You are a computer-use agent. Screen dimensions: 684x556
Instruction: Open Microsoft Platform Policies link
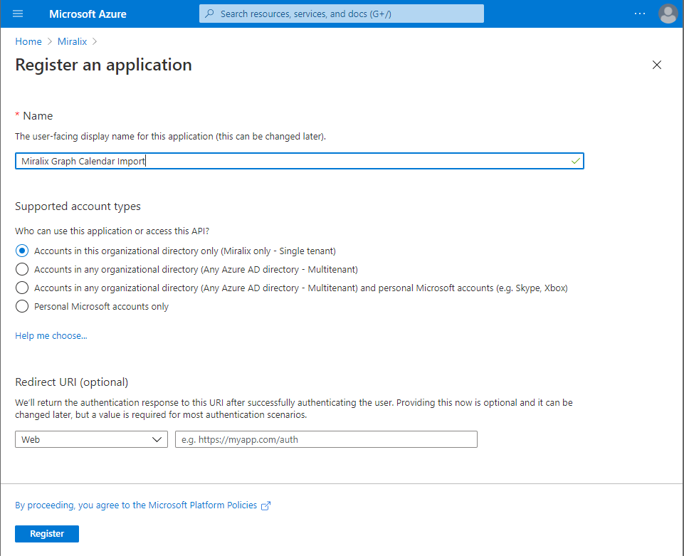coord(136,505)
